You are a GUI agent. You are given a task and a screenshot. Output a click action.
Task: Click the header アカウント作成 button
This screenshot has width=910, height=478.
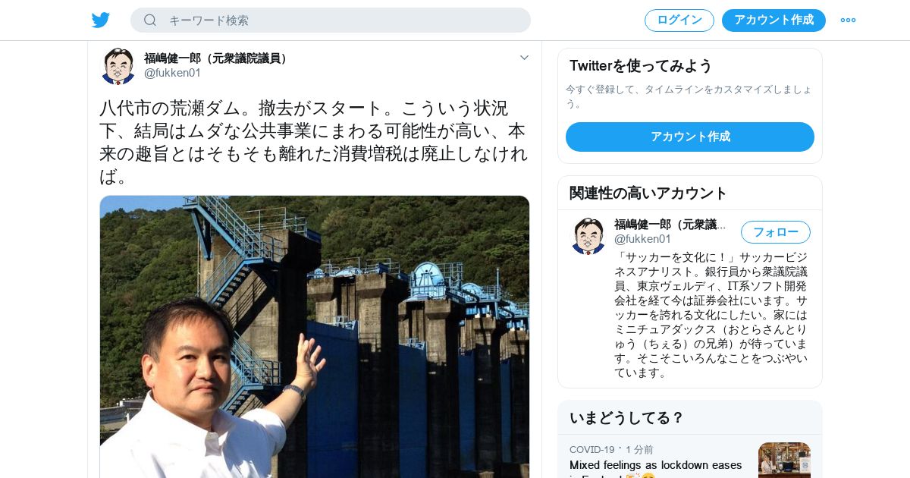pyautogui.click(x=773, y=20)
